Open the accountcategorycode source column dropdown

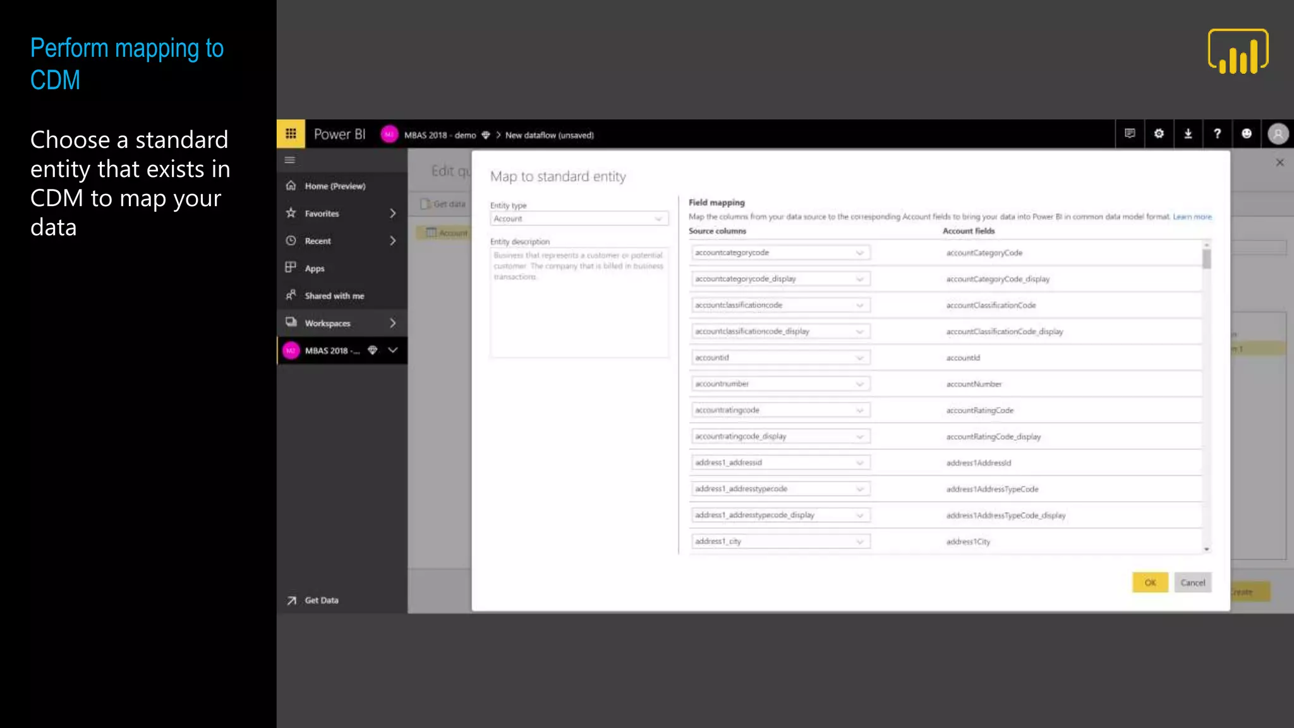click(780, 253)
